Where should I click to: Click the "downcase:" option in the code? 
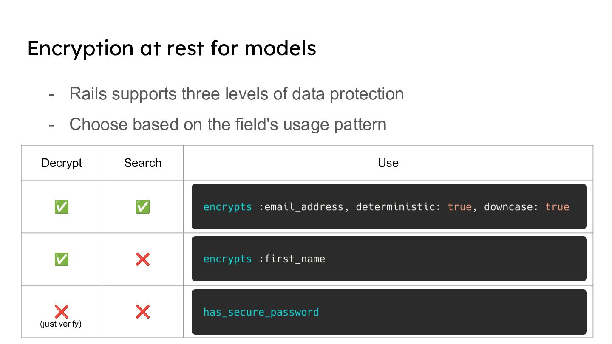click(511, 207)
